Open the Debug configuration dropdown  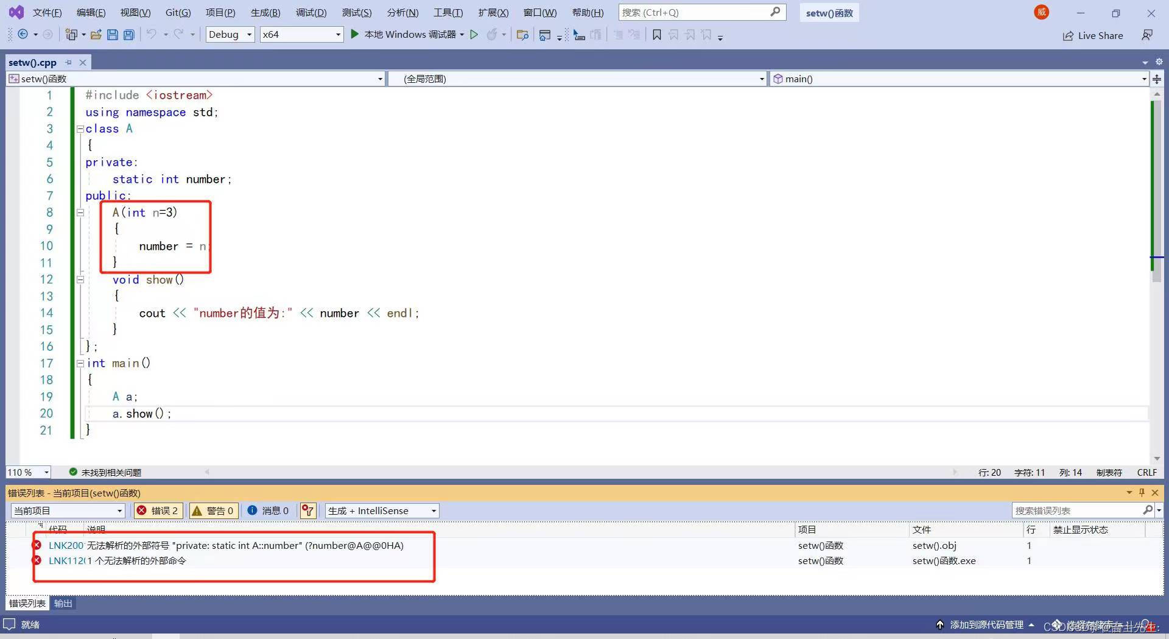click(x=230, y=35)
